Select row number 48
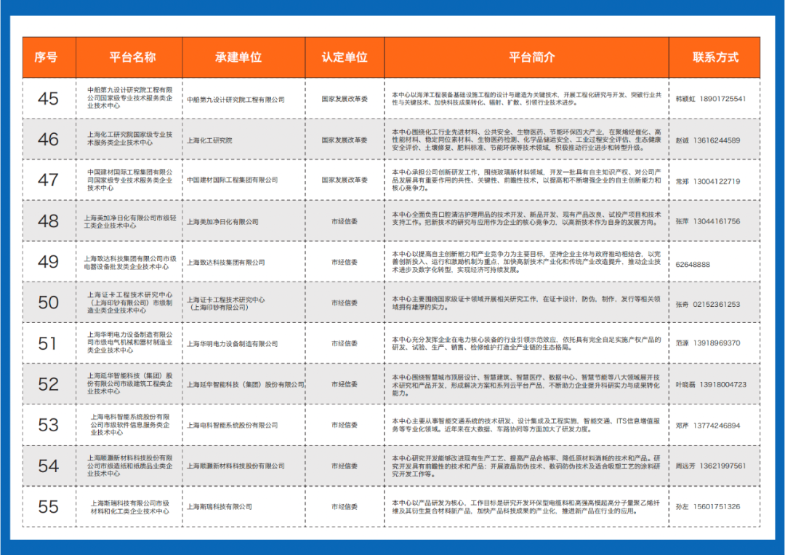785x555 pixels. pyautogui.click(x=48, y=221)
